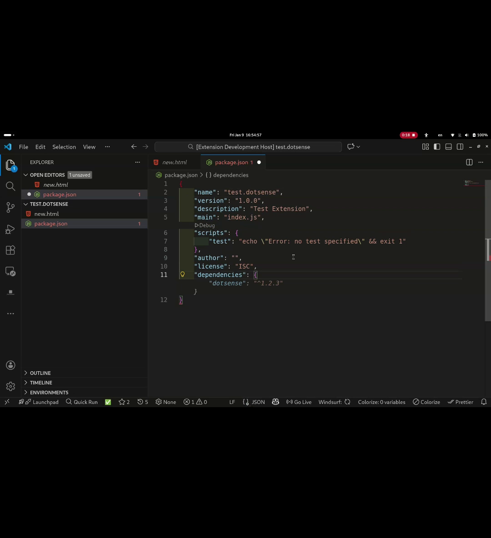
Task: Open the Search view in the activity bar
Action: point(10,186)
